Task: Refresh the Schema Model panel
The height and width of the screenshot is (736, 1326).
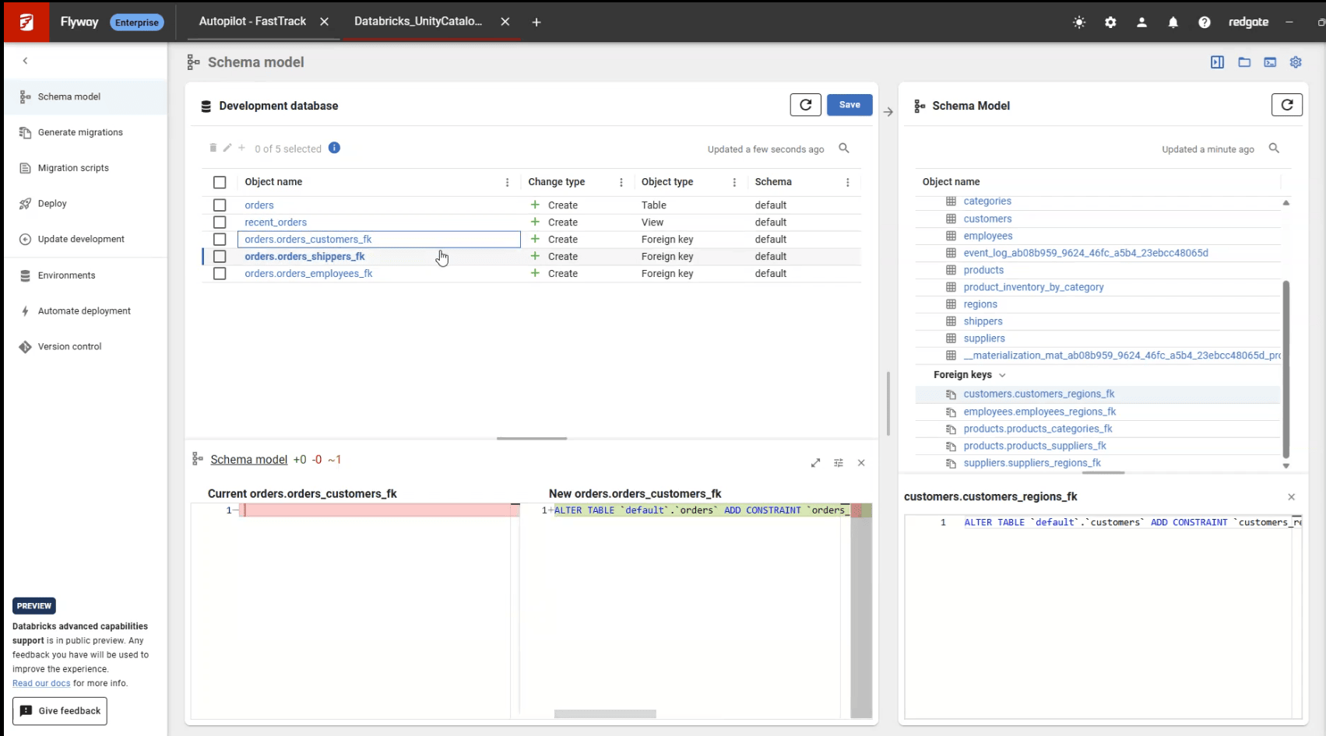Action: click(x=1286, y=104)
